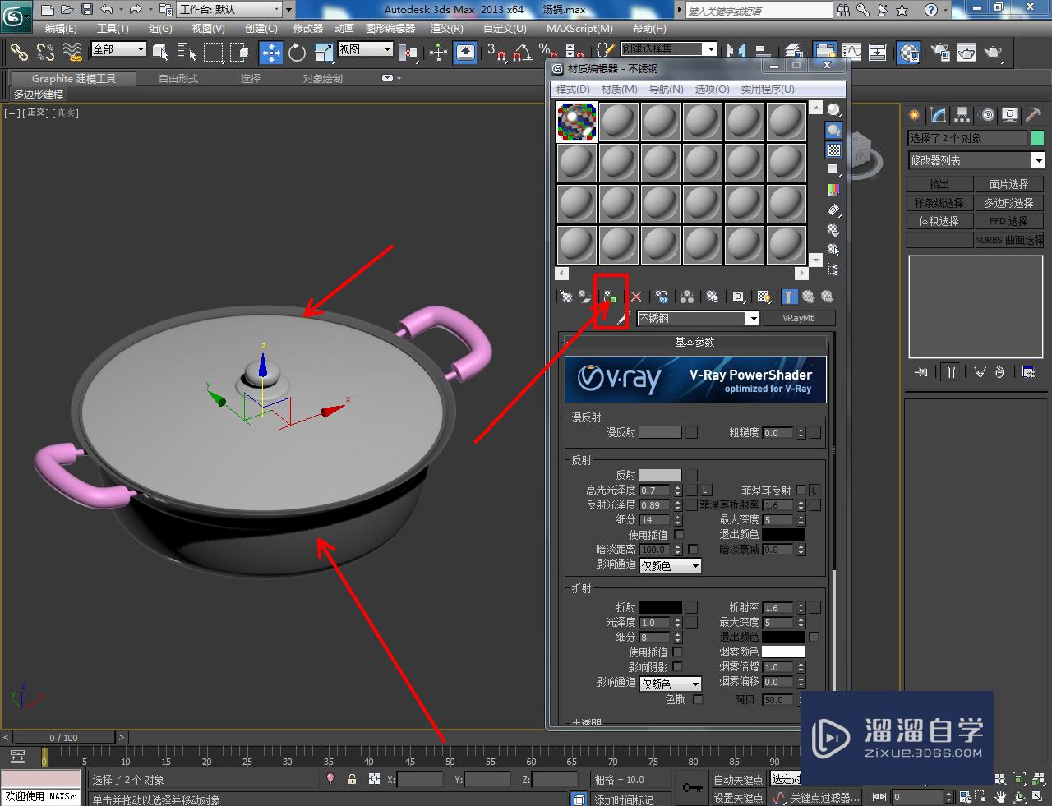Viewport: 1052px width, 806px height.
Task: Toggle checkered Background icon in material editor
Action: click(834, 150)
